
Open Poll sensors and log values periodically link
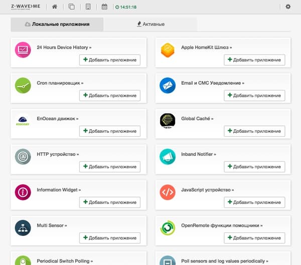225,261
